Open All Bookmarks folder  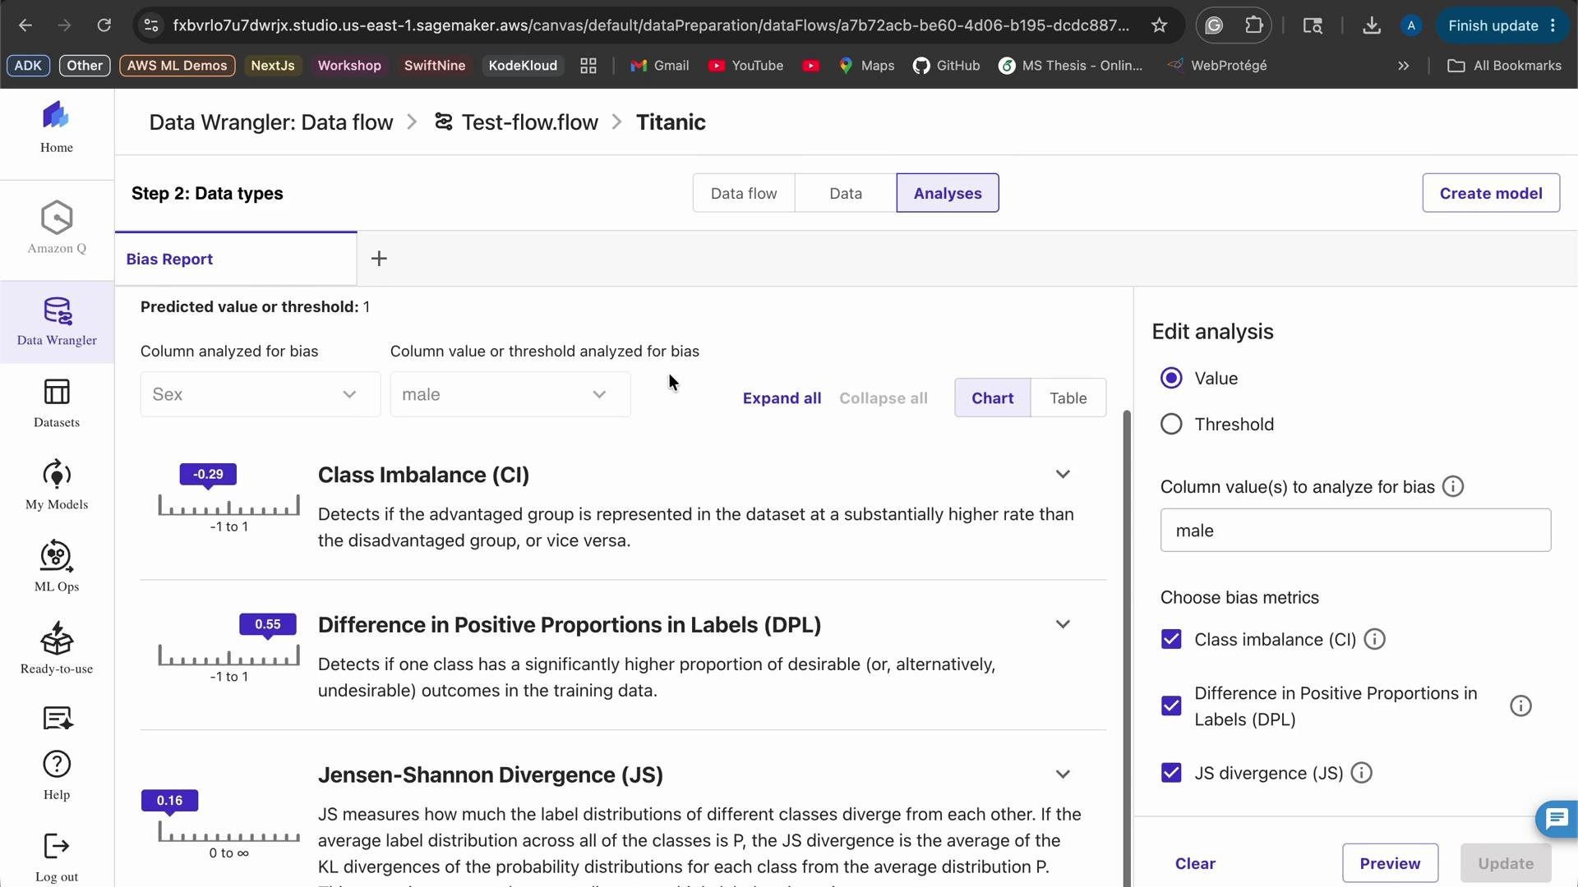[1504, 66]
